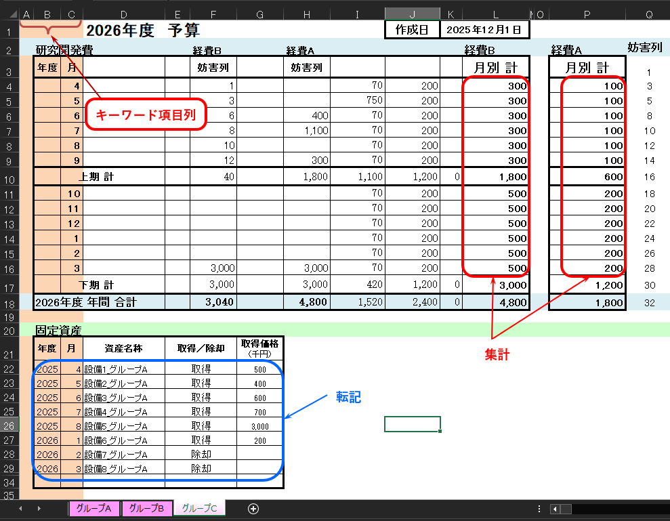Click the 600 subtotal in column P
This screenshot has height=521, width=670.
click(587, 177)
